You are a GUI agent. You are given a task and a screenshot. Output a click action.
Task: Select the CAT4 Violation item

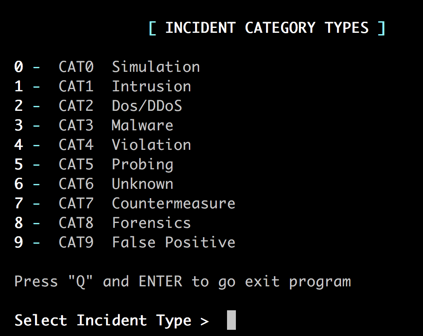pyautogui.click(x=102, y=145)
